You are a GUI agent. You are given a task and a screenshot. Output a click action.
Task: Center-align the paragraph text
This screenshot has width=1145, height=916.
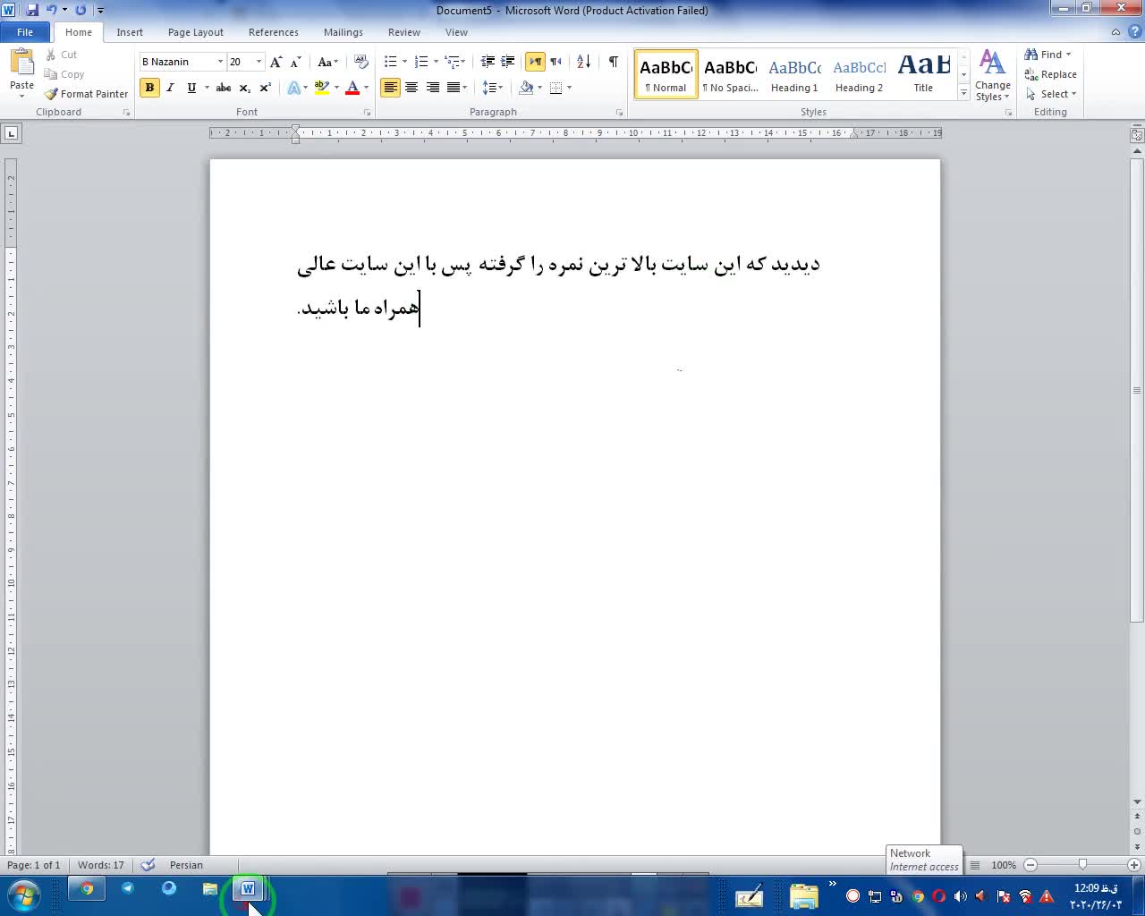(x=411, y=88)
